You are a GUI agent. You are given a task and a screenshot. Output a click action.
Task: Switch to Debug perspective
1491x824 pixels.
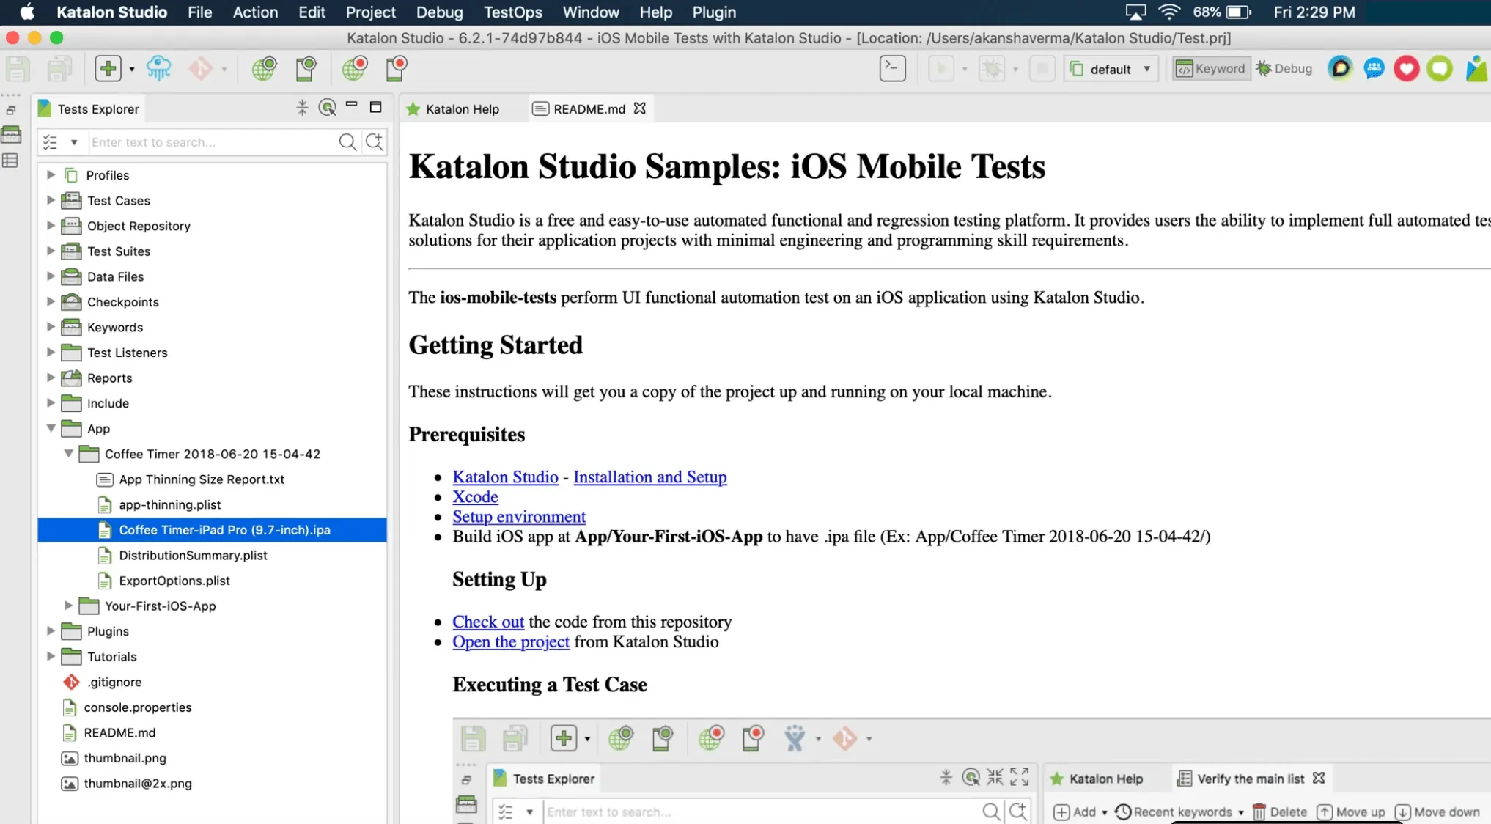tap(1284, 68)
